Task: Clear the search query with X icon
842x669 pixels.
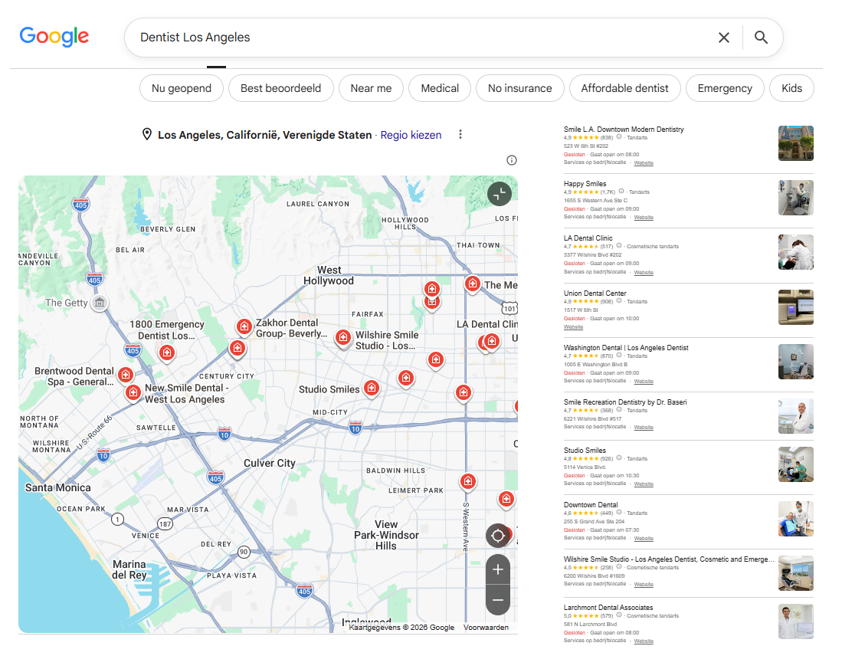Action: 723,38
